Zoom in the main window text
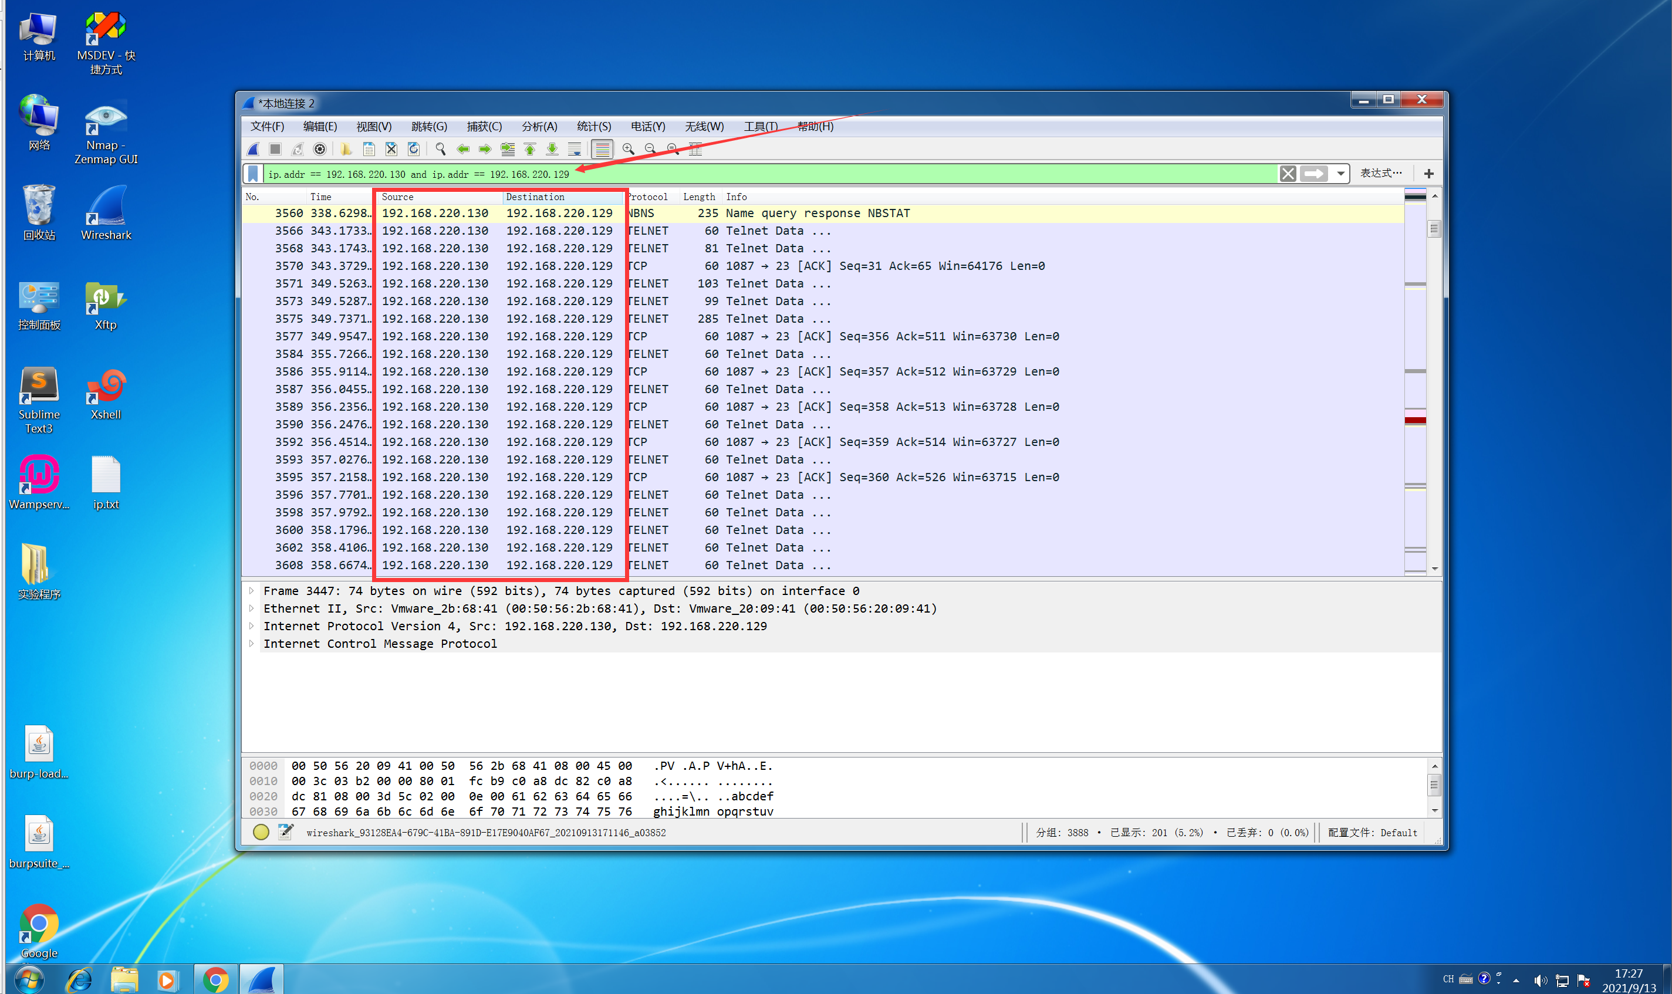 (x=629, y=150)
